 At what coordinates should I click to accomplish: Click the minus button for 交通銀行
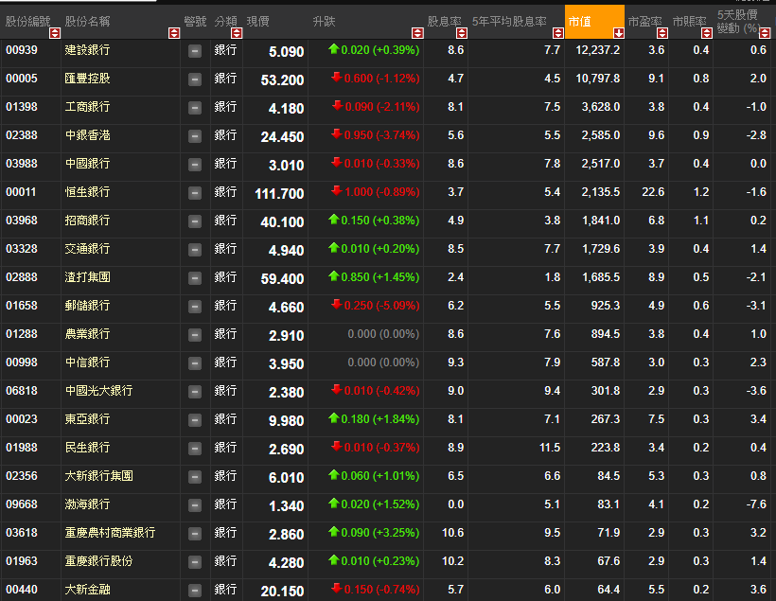click(x=195, y=250)
